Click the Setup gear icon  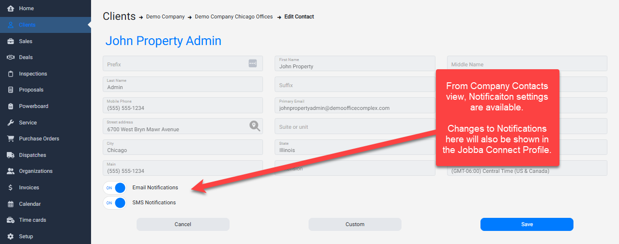tap(10, 236)
